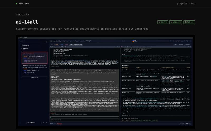This screenshot has height=131, width=211.
Task: Click the [stable] release badge
Action: pyautogui.click(x=189, y=22)
